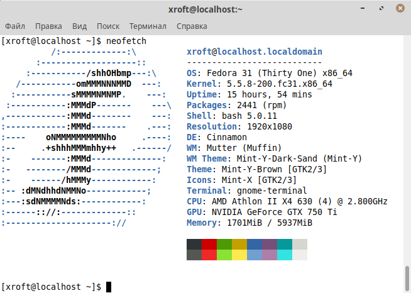This screenshot has width=411, height=293.
Task: Click the bright red color block
Action: click(x=209, y=255)
